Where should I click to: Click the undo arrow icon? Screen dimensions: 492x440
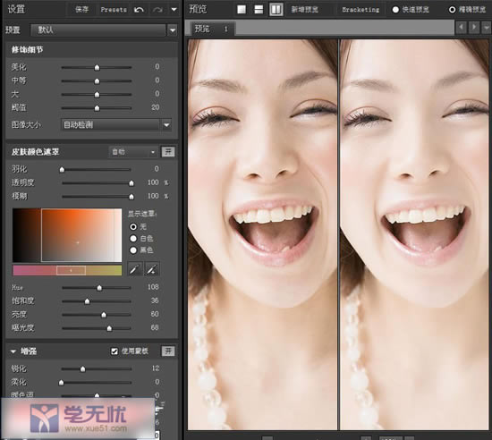pos(139,10)
